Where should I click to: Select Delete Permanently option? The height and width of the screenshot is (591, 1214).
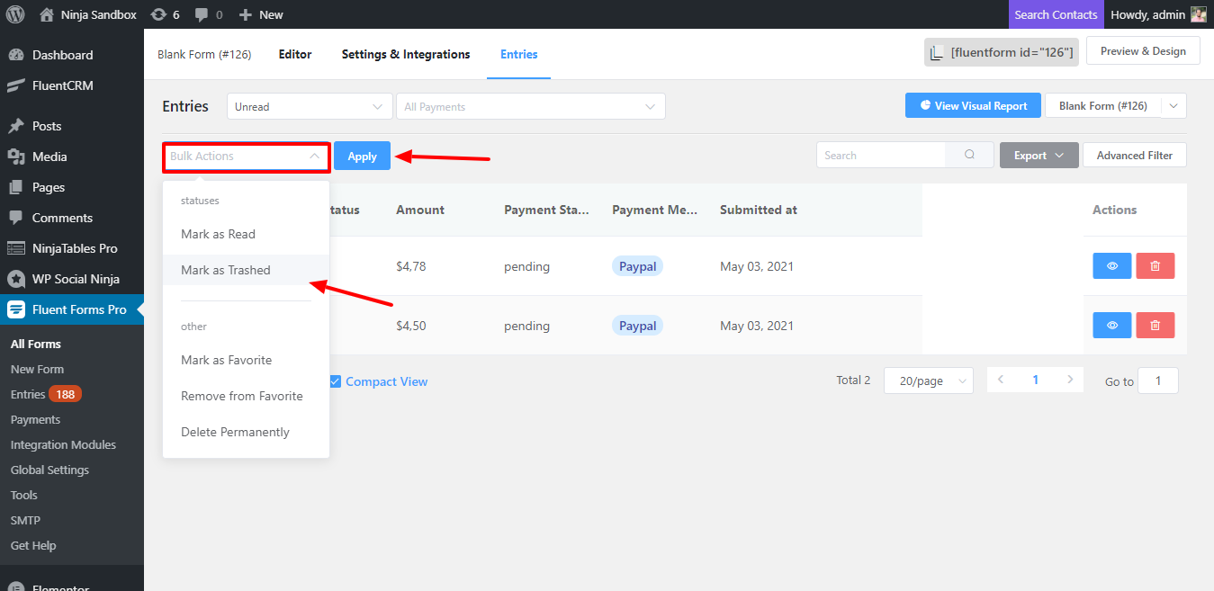pyautogui.click(x=246, y=432)
